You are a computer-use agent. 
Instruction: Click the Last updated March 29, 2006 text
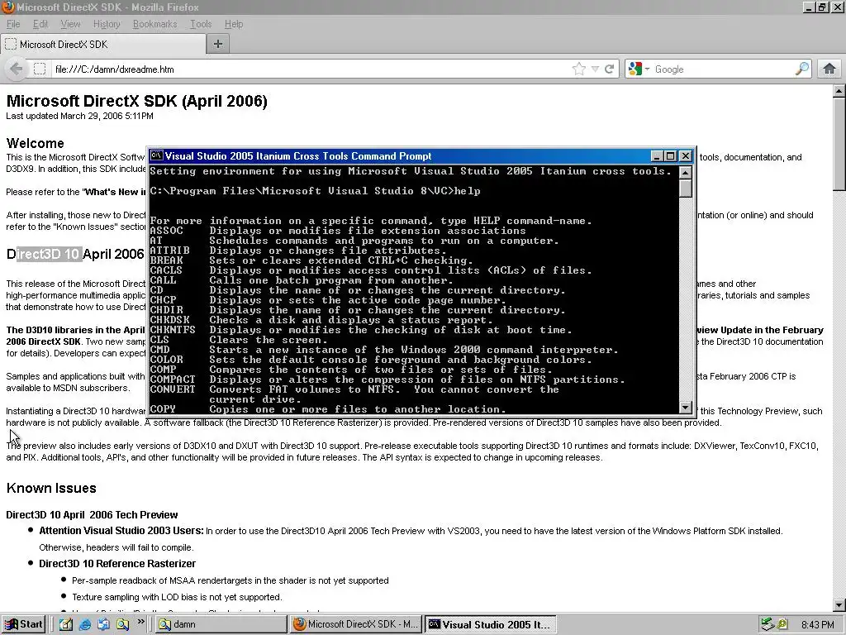point(80,116)
